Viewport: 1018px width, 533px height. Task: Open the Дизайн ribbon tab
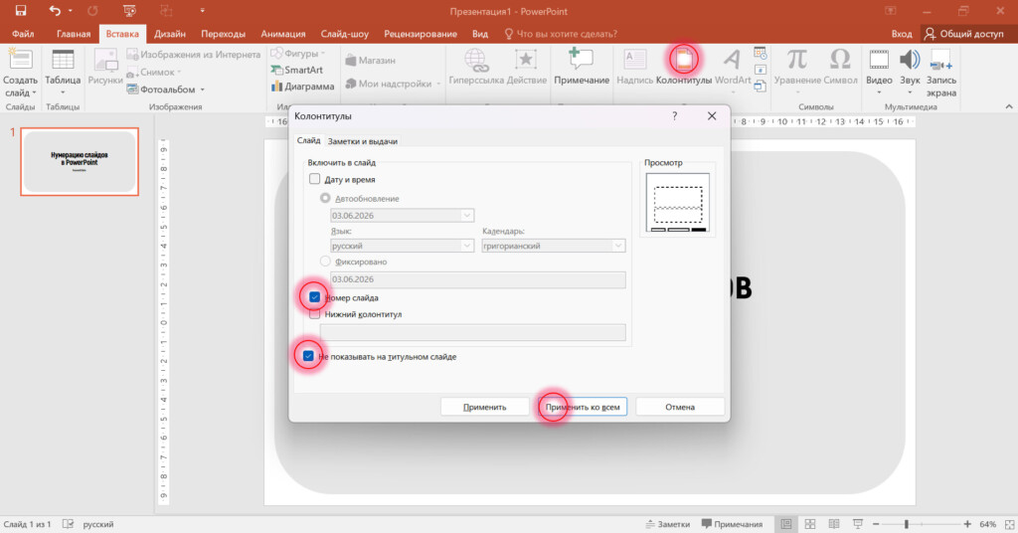coord(170,34)
